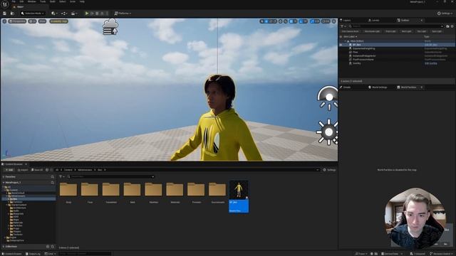This screenshot has height=256, width=456.
Task: Click the maximize viewport layout icon
Action: (x=334, y=21)
